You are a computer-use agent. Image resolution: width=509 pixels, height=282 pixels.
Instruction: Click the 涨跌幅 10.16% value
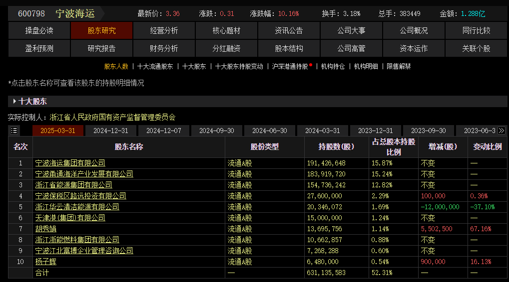coord(289,14)
